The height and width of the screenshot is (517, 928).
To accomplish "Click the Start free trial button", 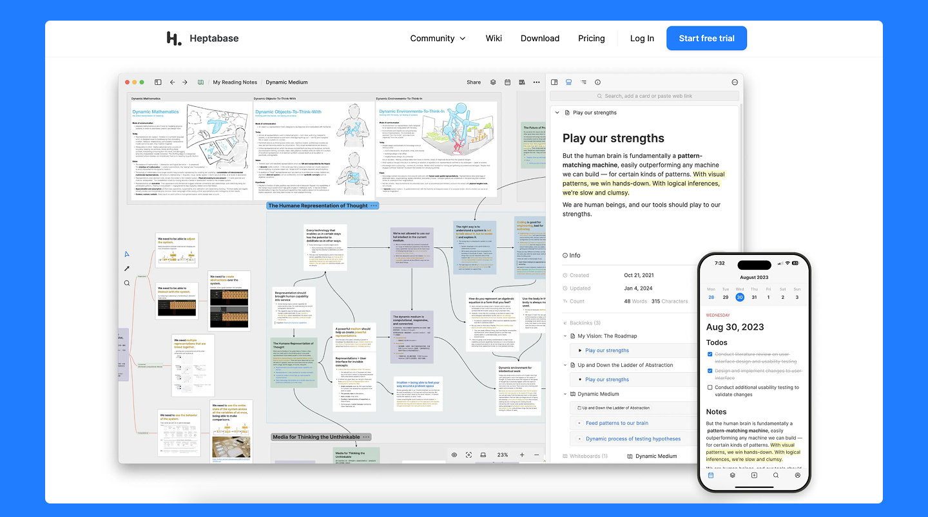I will click(x=706, y=39).
